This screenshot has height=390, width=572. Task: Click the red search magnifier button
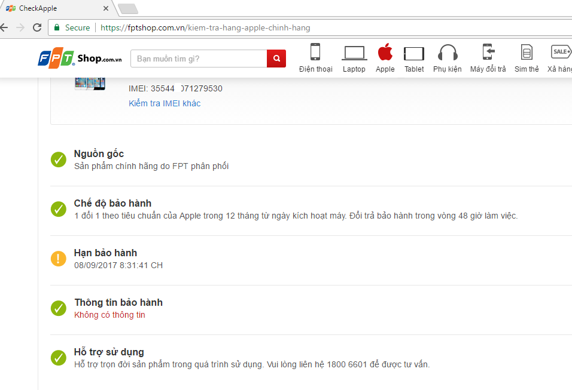tap(276, 59)
